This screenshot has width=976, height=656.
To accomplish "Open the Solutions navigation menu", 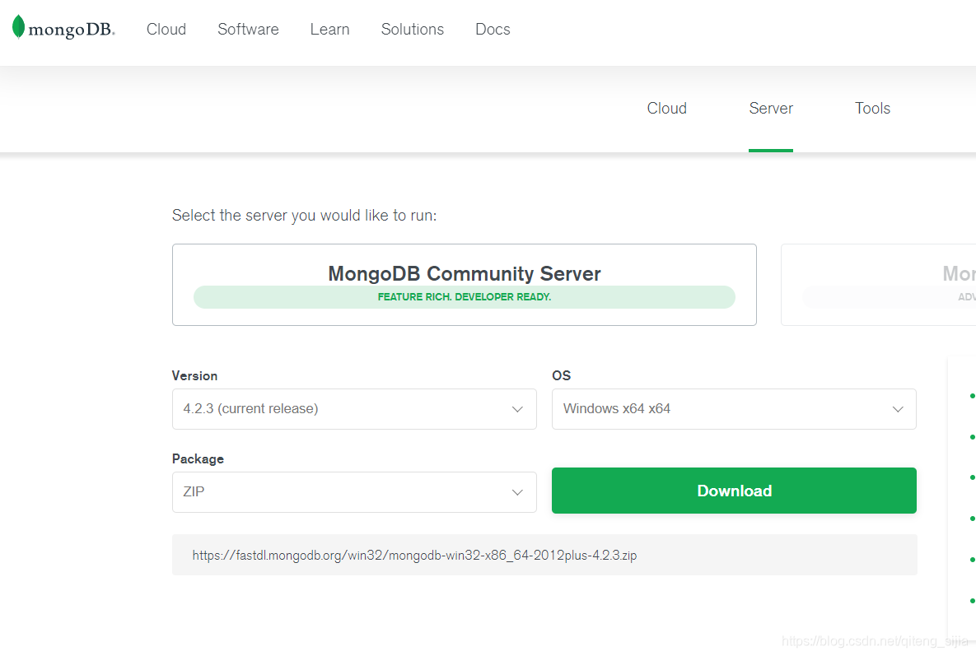I will tap(412, 30).
